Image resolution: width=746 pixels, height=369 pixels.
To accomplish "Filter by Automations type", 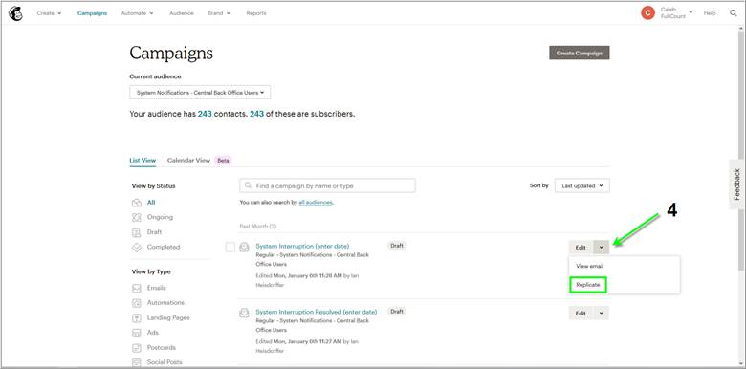I will pos(165,303).
